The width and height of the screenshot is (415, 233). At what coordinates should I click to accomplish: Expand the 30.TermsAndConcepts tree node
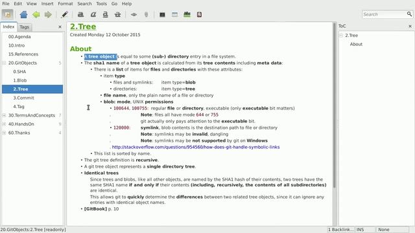click(x=4, y=115)
